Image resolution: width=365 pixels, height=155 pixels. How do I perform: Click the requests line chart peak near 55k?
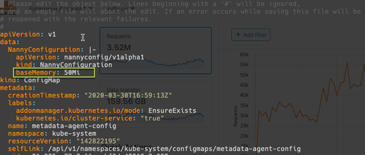pos(347,63)
